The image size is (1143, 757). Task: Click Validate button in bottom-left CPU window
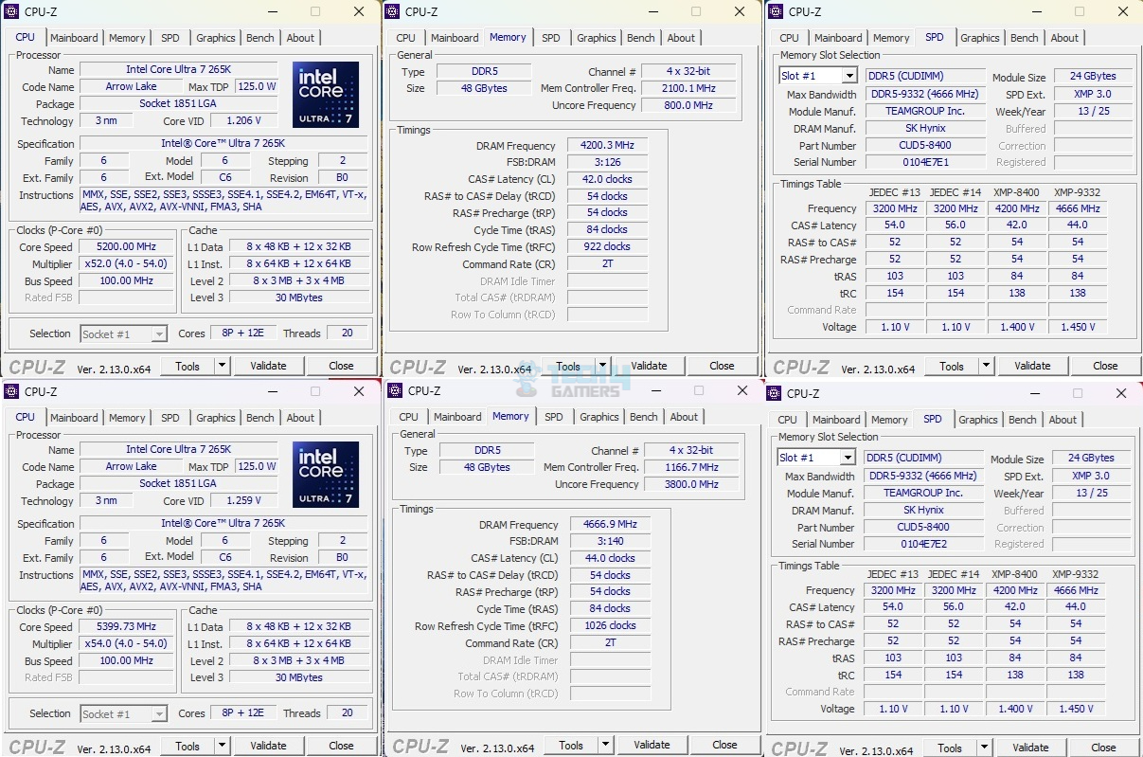click(x=268, y=746)
